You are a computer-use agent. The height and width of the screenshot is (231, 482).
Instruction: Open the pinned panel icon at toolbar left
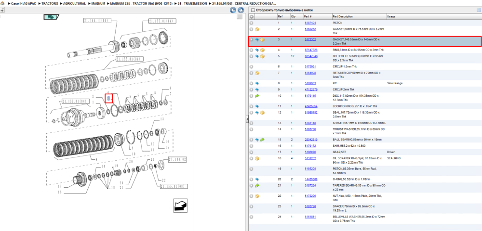tap(2, 10)
